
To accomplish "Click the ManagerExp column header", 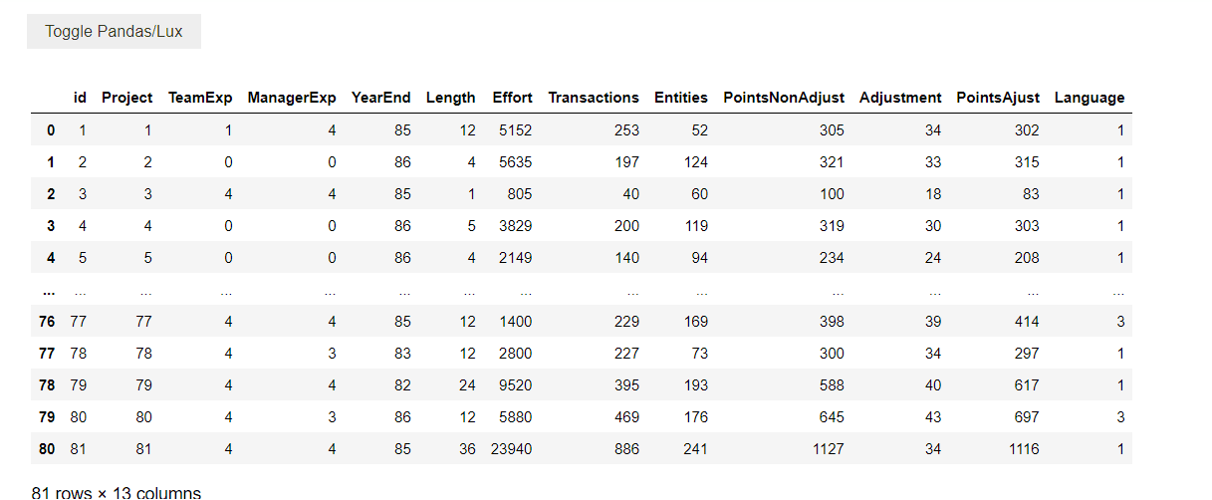I will pyautogui.click(x=292, y=98).
